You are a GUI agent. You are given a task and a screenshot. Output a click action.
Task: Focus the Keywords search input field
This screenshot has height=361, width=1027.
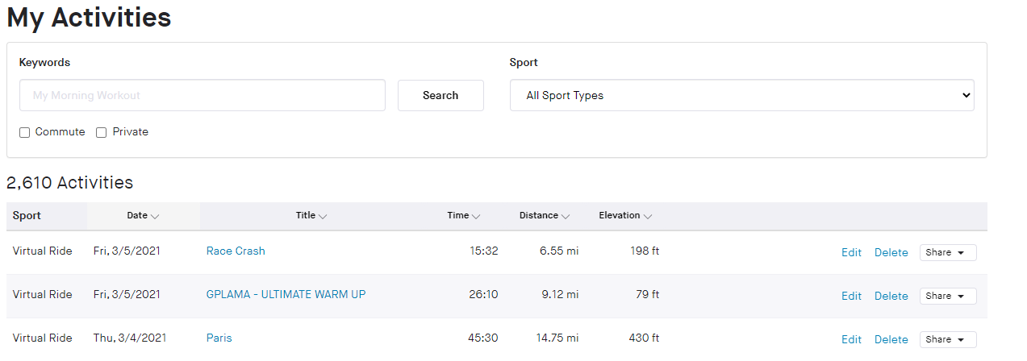point(202,95)
